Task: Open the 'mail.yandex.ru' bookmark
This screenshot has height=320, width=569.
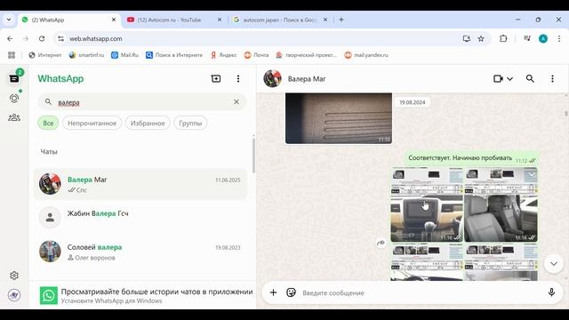Action: (366, 55)
